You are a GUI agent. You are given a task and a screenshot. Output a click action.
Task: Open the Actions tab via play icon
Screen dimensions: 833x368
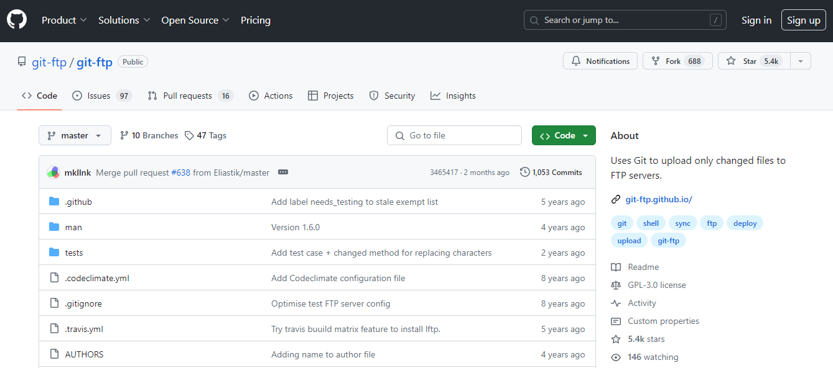[x=254, y=95]
